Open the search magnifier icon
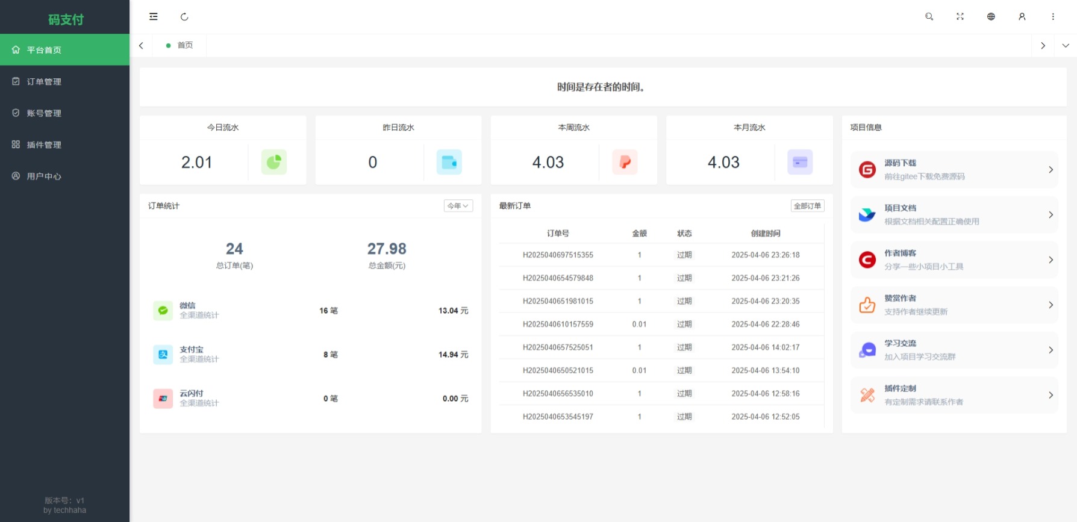 [929, 17]
